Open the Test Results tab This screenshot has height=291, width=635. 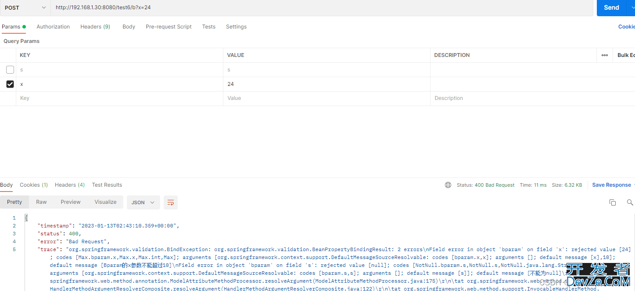pos(107,185)
